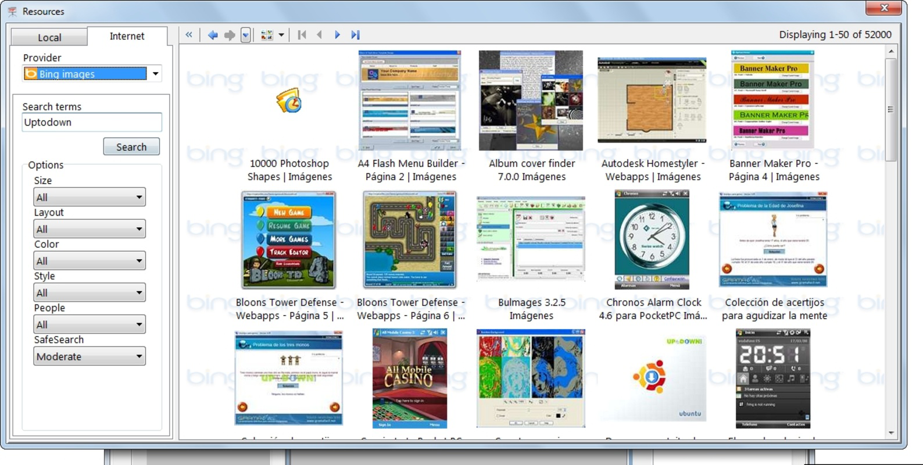Click the 'Album cover finder 7.0.0 Imágenes' caption
Screen dimensions: 923x465
[x=531, y=170]
